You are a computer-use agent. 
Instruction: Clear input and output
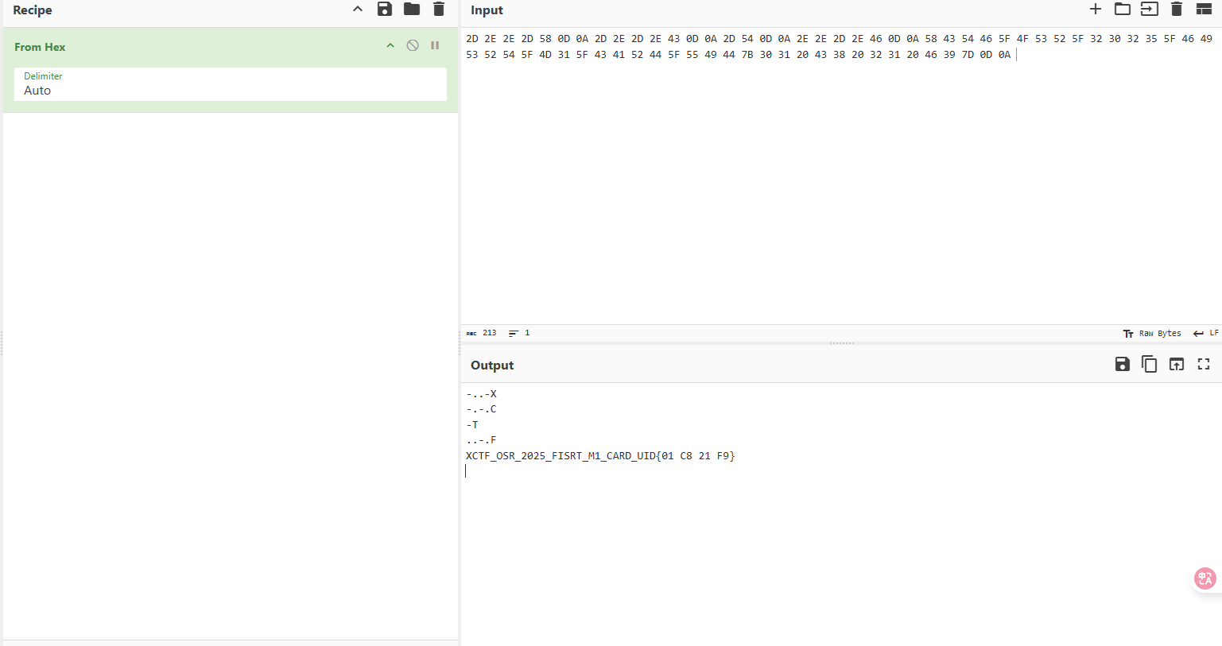[x=1177, y=10]
